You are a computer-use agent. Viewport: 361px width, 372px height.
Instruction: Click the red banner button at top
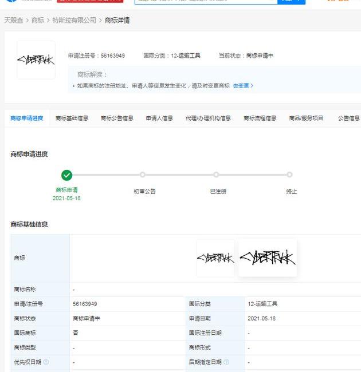(90, 1)
